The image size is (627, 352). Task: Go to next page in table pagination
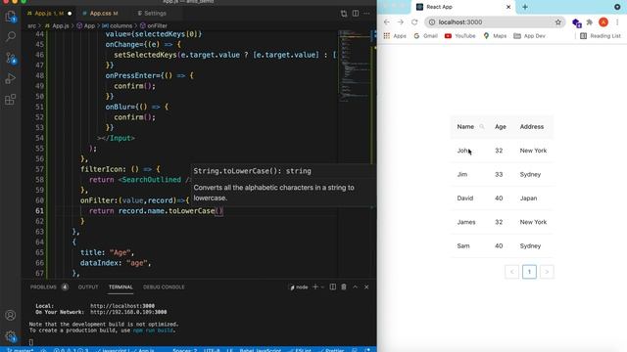tap(547, 272)
